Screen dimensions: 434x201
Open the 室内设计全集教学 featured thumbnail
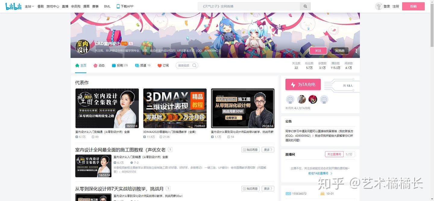107,108
